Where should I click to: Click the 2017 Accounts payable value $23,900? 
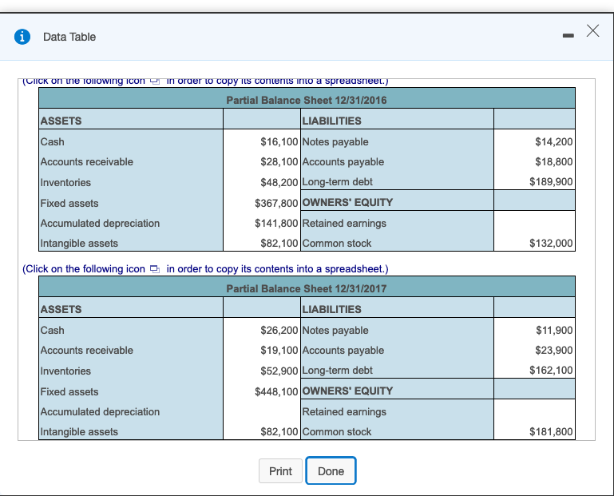pos(554,351)
